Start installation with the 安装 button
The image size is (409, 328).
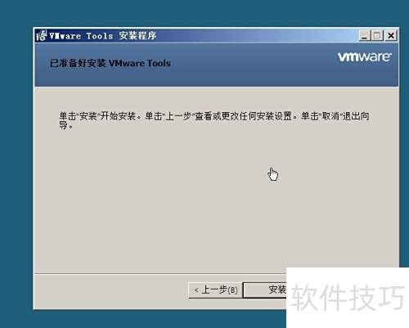point(265,290)
